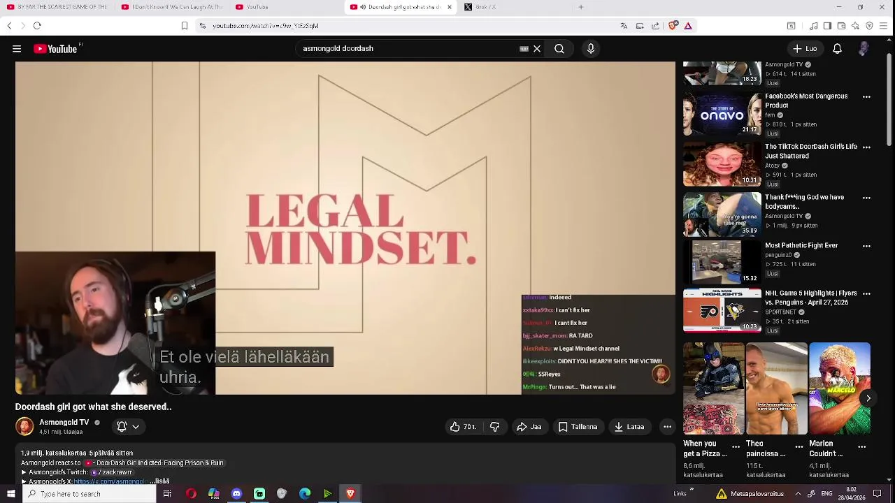Open the YouTube account avatar menu
Viewport: 895px width, 503px height.
click(864, 49)
